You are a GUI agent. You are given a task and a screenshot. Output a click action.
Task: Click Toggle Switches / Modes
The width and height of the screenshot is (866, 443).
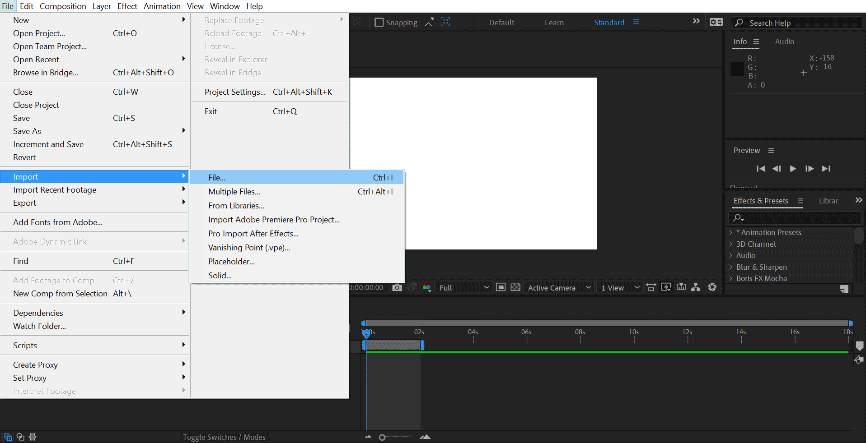click(x=224, y=437)
